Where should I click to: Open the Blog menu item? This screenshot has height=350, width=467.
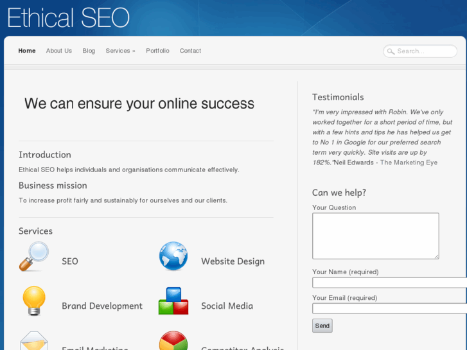click(89, 51)
